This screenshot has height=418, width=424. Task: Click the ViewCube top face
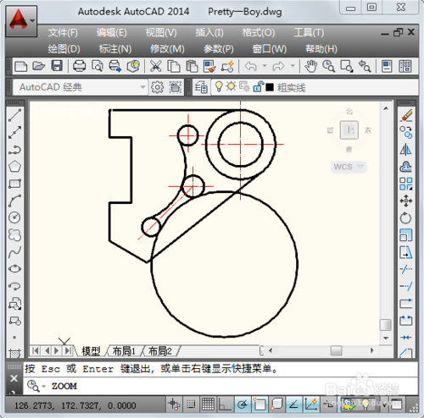[x=349, y=130]
